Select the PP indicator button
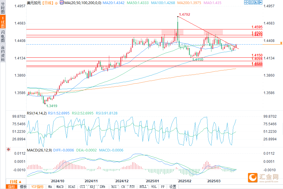The width and height of the screenshot is (283, 189). [x=163, y=187]
